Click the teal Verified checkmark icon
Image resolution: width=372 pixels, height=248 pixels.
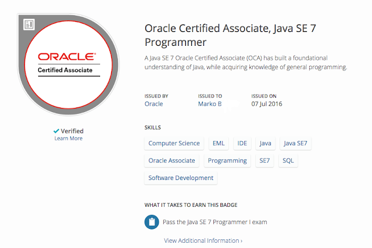pos(56,131)
